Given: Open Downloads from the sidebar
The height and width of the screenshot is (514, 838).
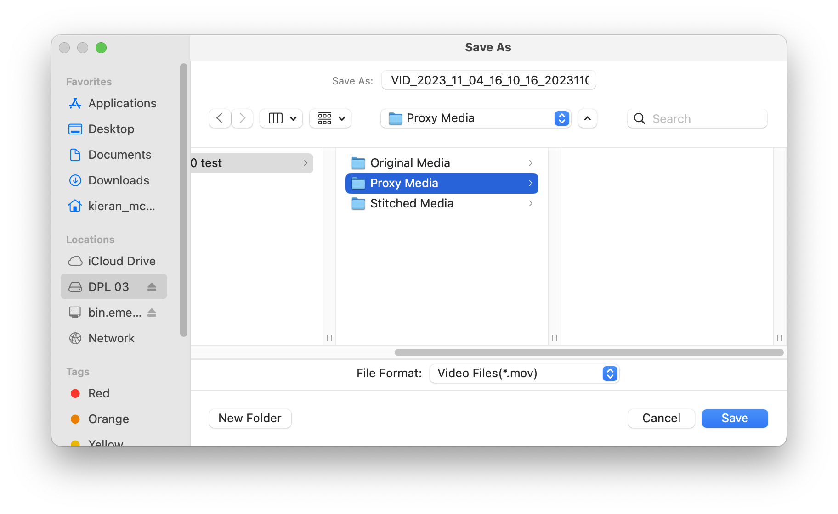Looking at the screenshot, I should click(113, 180).
